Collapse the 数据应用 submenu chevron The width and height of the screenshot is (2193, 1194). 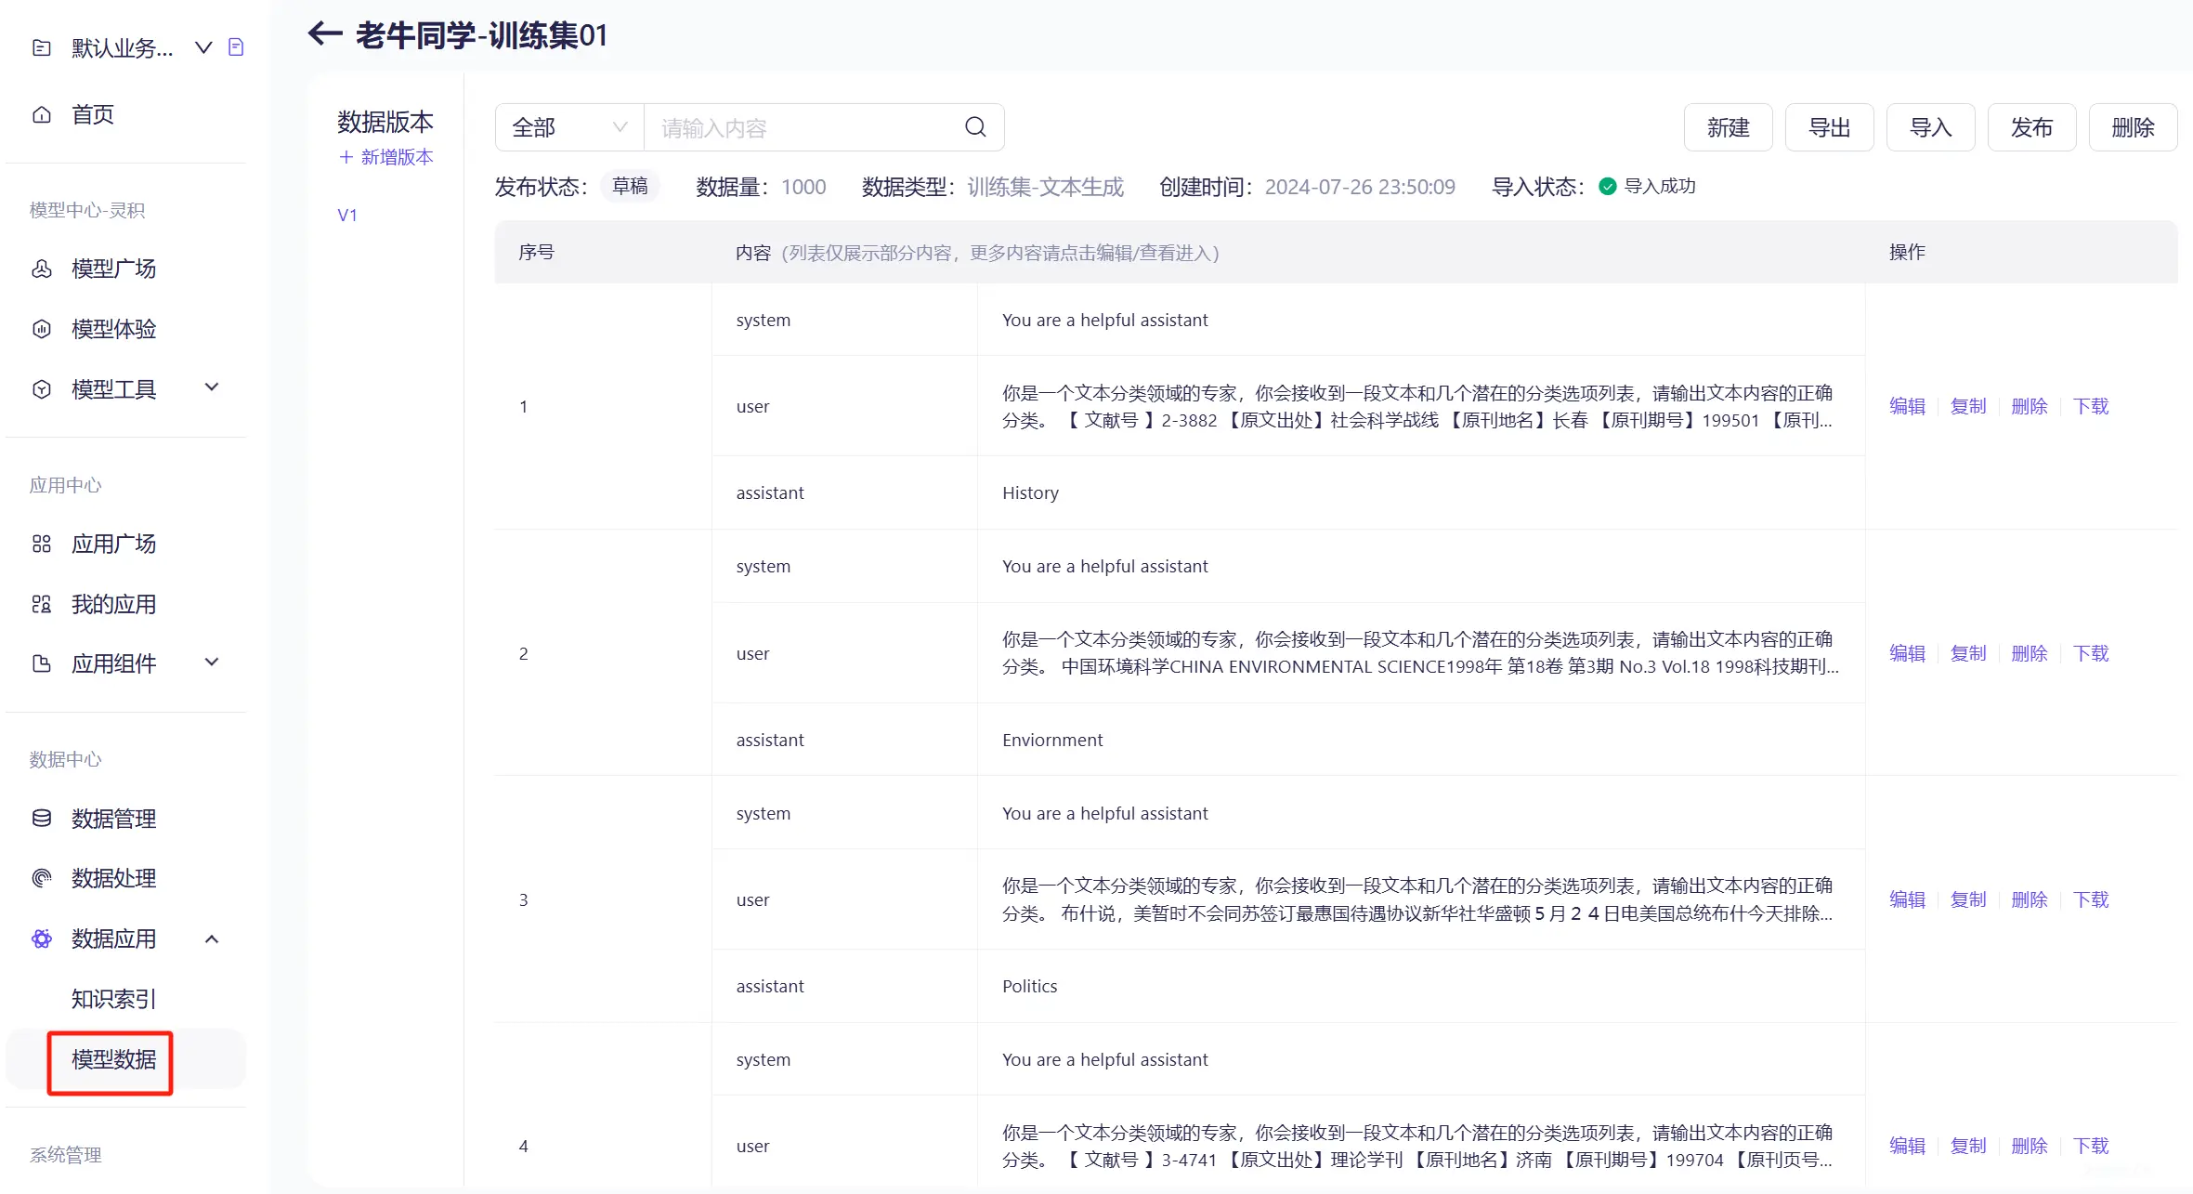tap(212, 938)
